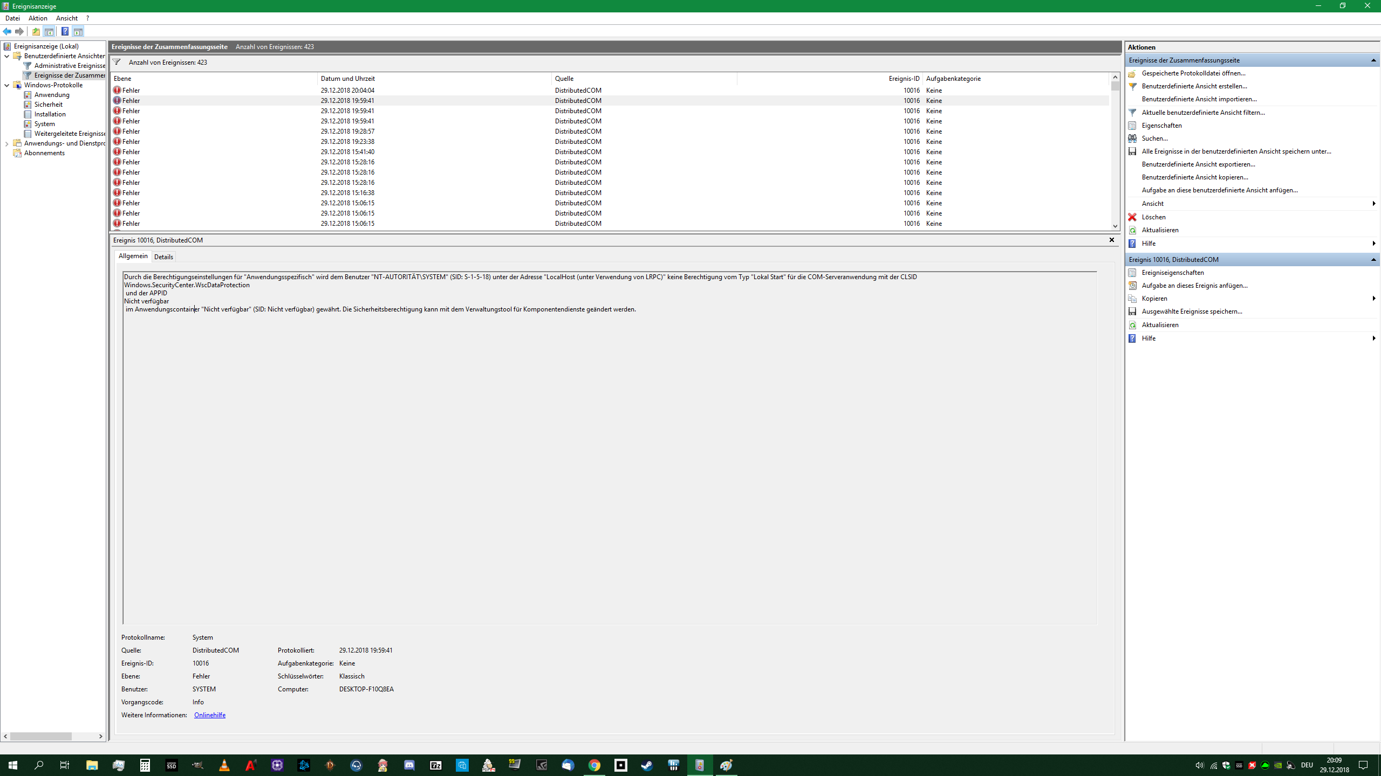Click the Back arrow toolbar icon
Image resolution: width=1381 pixels, height=776 pixels.
7,31
